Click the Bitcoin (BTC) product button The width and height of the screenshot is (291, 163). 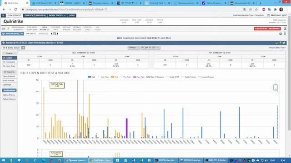tap(10, 34)
